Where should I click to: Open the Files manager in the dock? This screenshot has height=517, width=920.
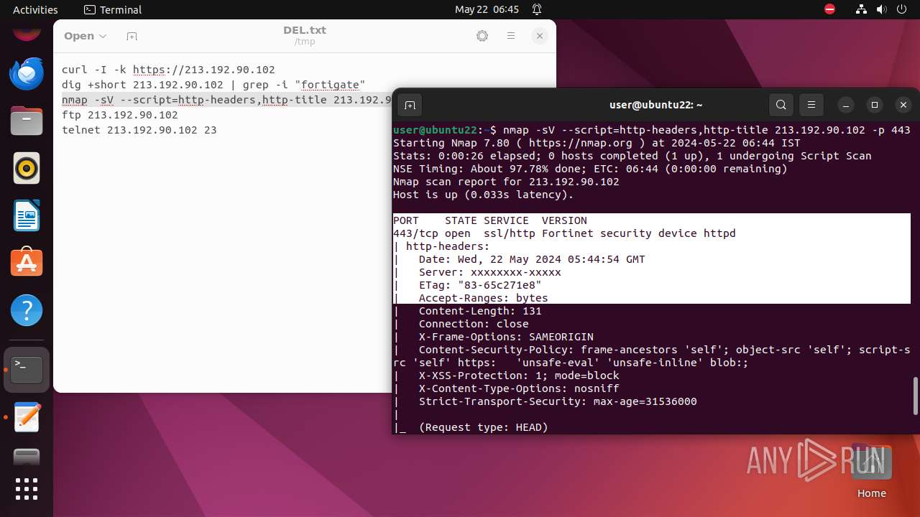point(27,121)
